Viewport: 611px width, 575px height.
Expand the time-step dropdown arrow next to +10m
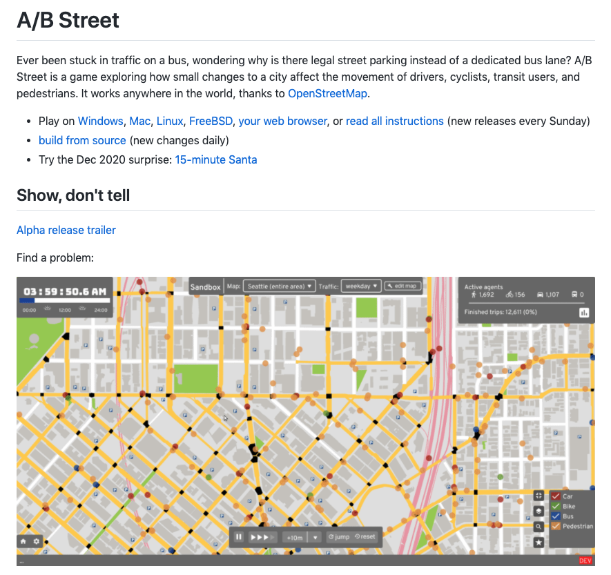pyautogui.click(x=316, y=538)
